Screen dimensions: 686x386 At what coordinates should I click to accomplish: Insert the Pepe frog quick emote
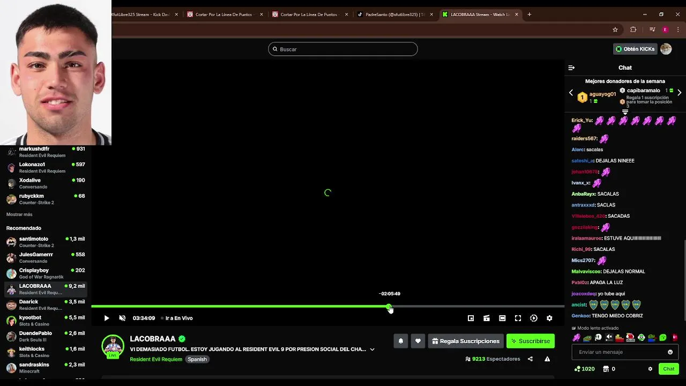point(587,338)
